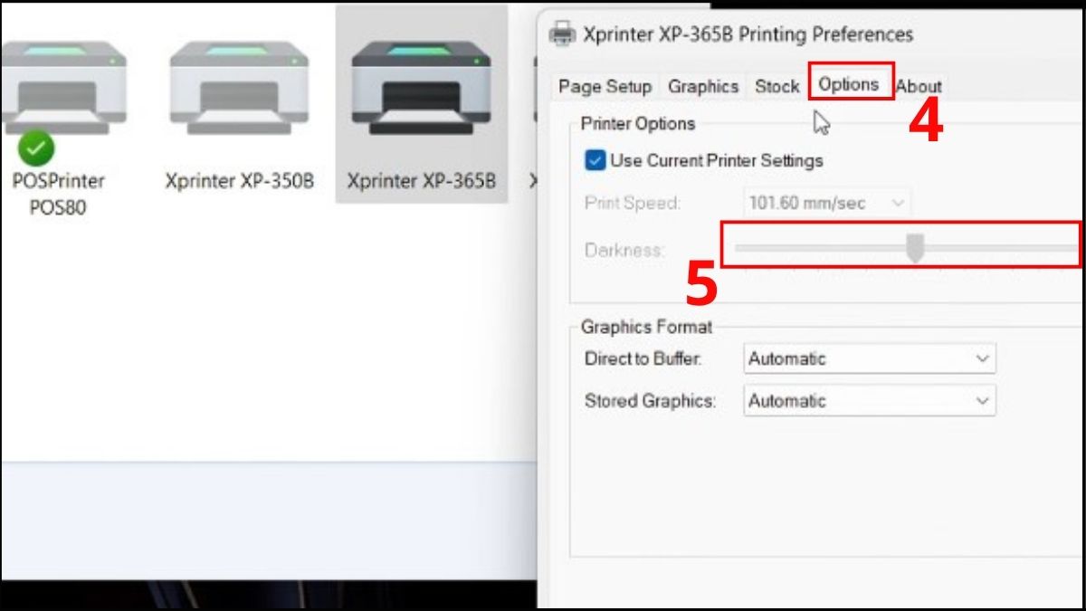The height and width of the screenshot is (611, 1086).
Task: Go to the Stock tab
Action: 777,87
